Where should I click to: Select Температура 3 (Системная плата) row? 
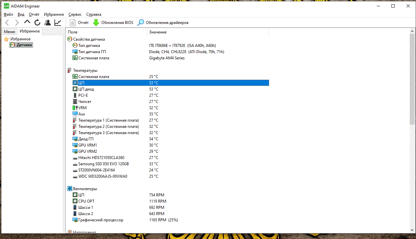(170, 133)
